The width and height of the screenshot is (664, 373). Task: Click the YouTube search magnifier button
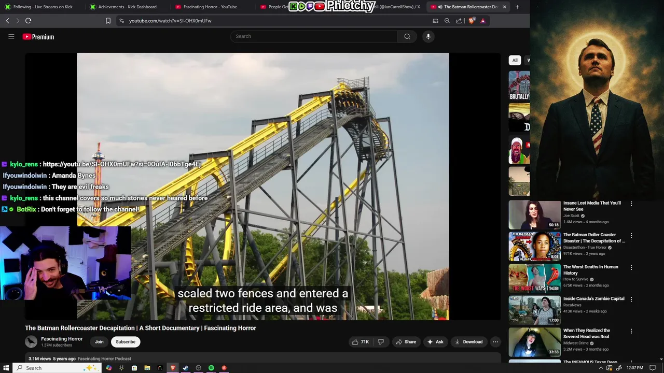coord(407,36)
